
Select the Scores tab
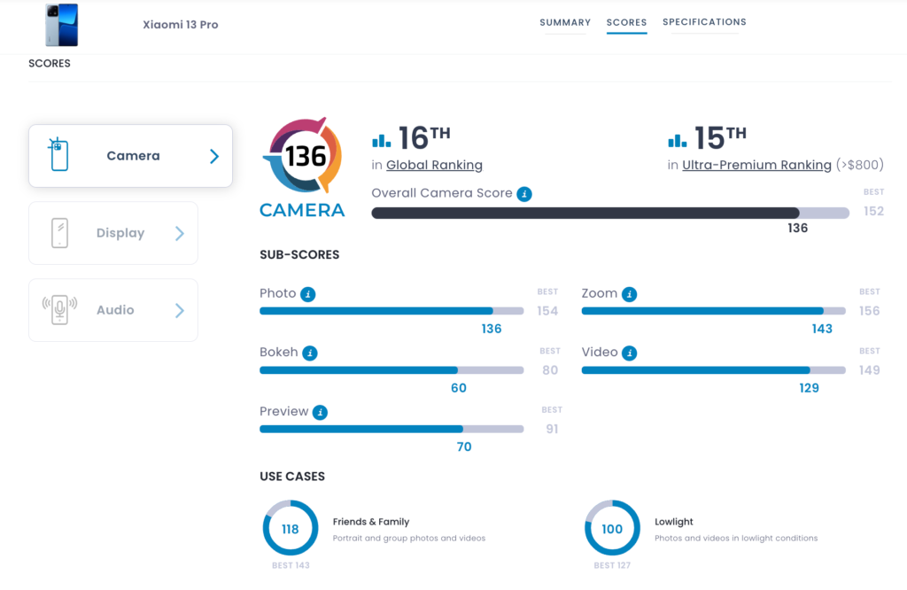coord(626,22)
